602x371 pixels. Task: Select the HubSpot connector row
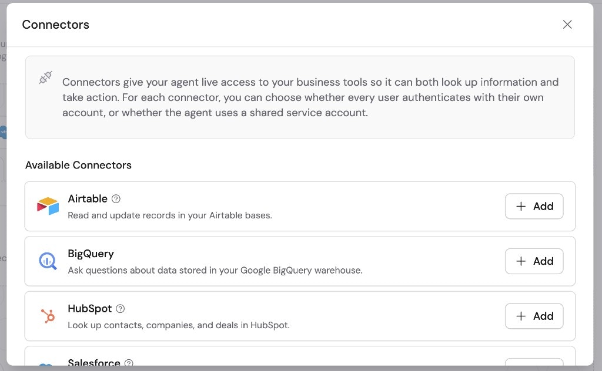tap(300, 316)
